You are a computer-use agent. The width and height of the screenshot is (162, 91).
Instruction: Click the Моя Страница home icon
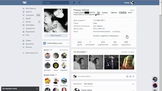[24, 9]
